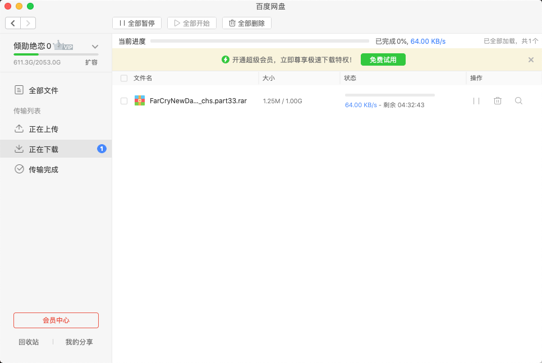
Task: Pause the FarCryNewDawn part33 download
Action: point(476,101)
